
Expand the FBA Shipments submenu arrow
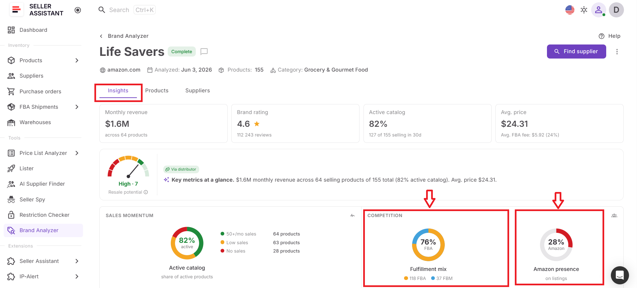(77, 107)
